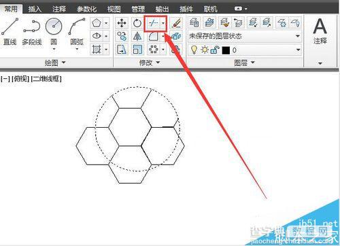340x246 pixels.
Task: Click the Trim tool icon
Action: click(x=153, y=23)
